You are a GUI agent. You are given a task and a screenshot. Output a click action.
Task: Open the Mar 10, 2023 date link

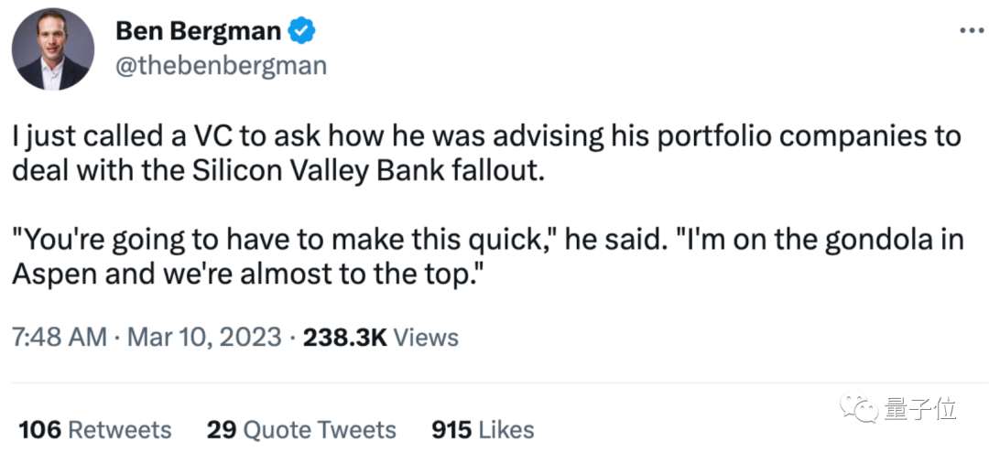(203, 338)
